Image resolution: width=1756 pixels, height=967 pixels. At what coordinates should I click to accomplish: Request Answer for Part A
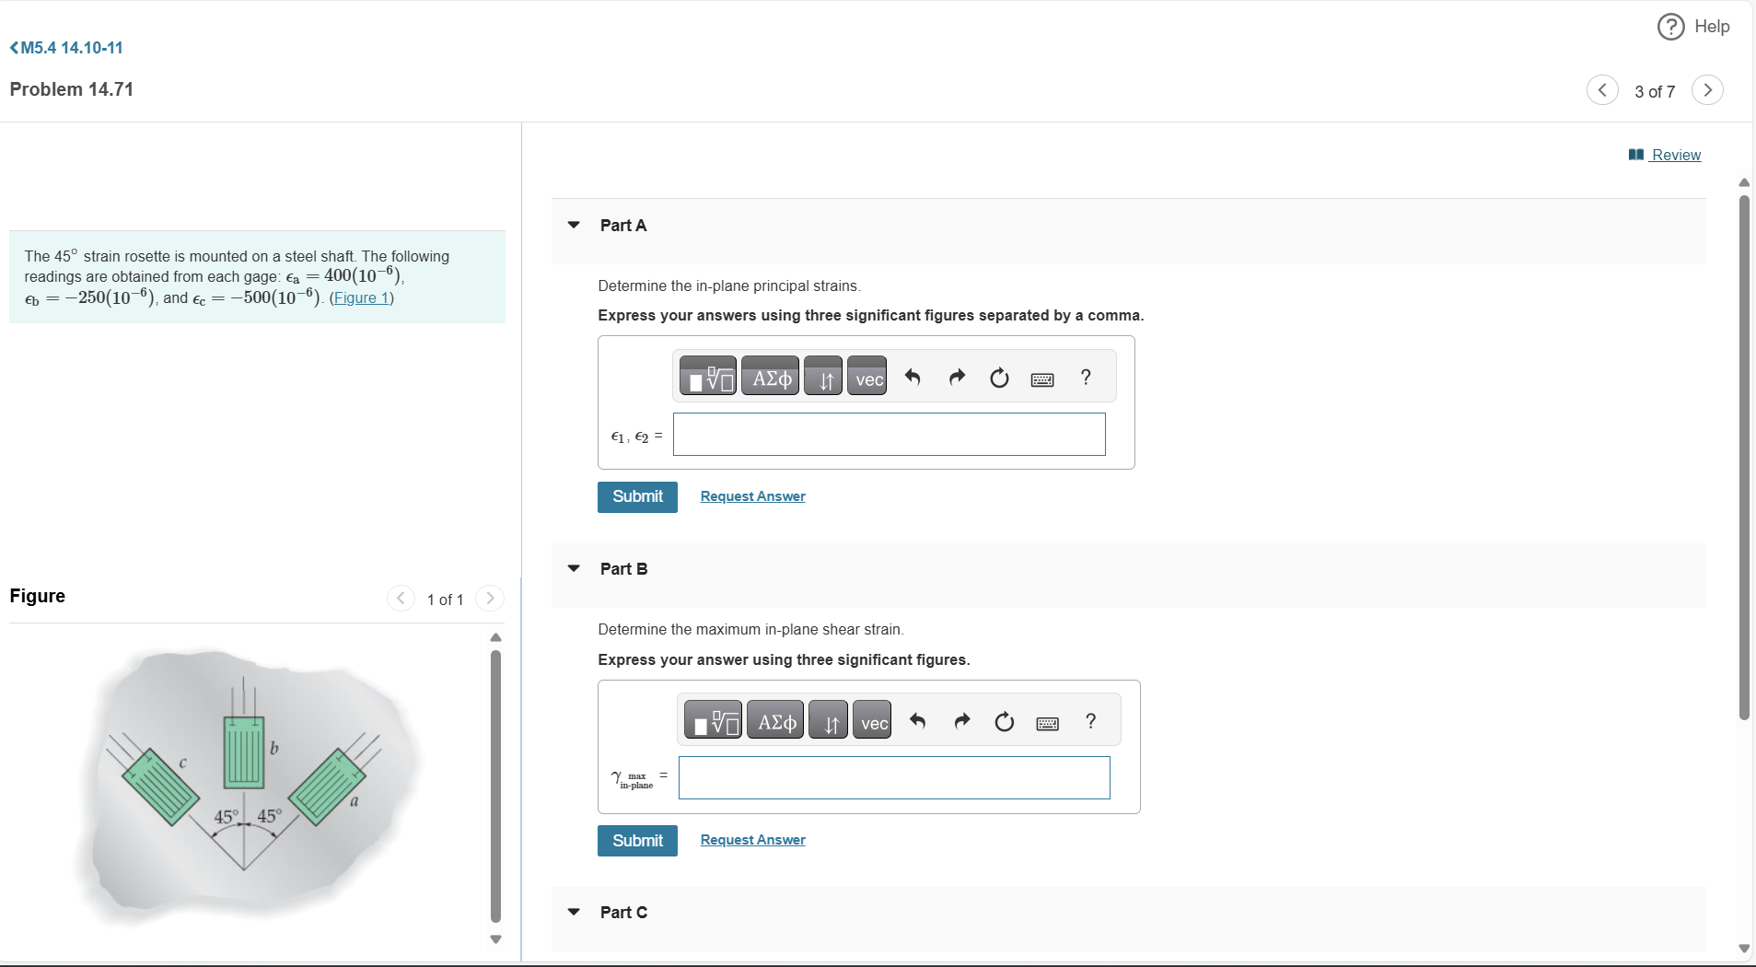[752, 496]
